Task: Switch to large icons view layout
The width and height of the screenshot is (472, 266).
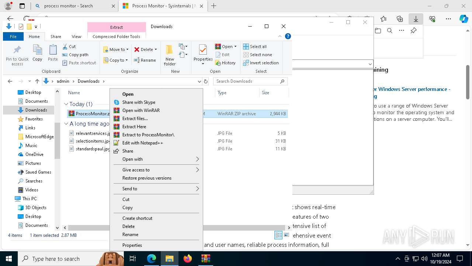Action: point(286,235)
